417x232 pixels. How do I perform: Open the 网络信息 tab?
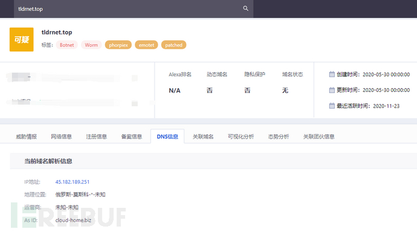point(62,137)
